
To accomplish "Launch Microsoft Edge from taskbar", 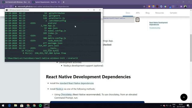I will (9, 105).
